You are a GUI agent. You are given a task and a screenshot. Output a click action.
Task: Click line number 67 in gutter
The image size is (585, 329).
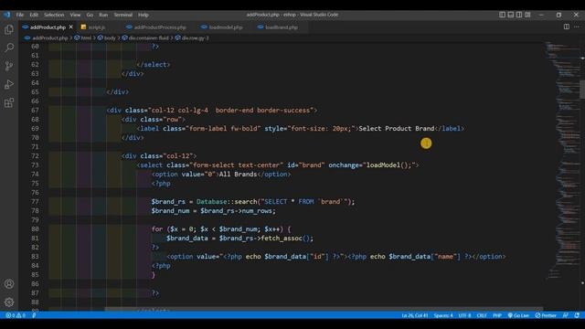coord(35,110)
